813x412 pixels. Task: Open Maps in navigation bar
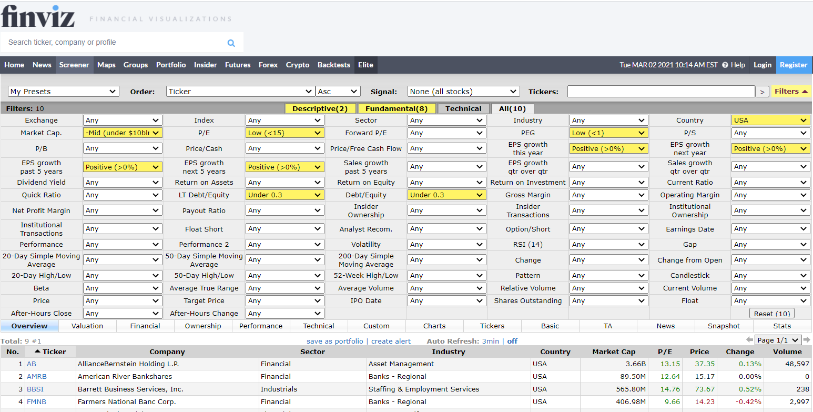pyautogui.click(x=106, y=65)
